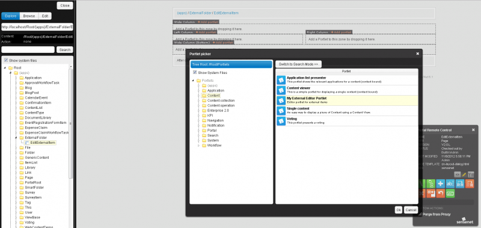Viewport: 481px width, 228px height.
Task: Click the orange undo arrow icon
Action: pos(441,193)
